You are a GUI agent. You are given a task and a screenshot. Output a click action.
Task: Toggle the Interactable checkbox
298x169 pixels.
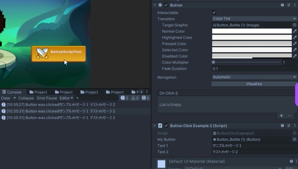click(x=214, y=12)
